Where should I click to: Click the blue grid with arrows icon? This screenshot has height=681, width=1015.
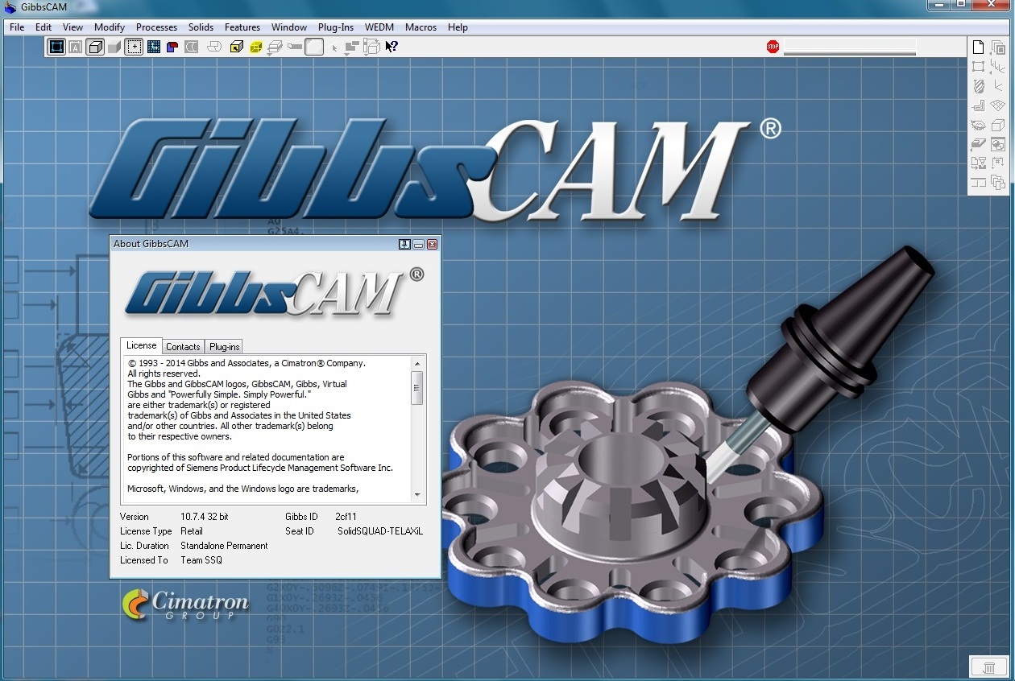[x=153, y=47]
